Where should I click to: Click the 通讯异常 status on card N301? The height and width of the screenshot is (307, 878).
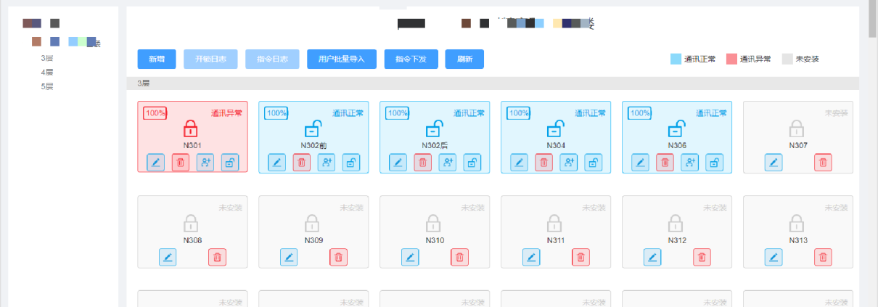pos(226,113)
